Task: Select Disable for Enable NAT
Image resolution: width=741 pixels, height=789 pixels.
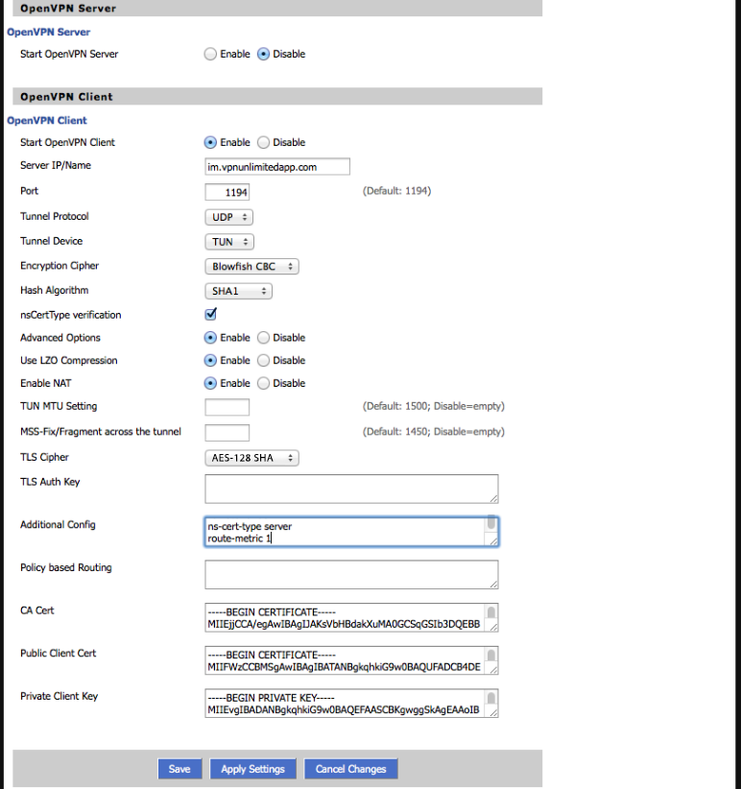Action: point(263,383)
